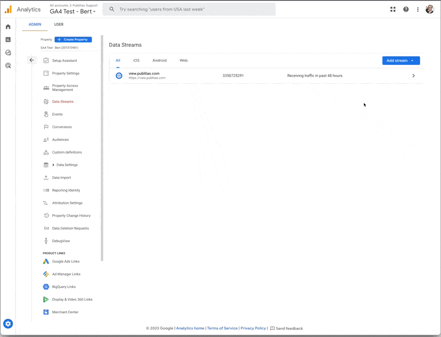Open the Analytics home footer link
Image resolution: width=441 pixels, height=337 pixels.
190,328
